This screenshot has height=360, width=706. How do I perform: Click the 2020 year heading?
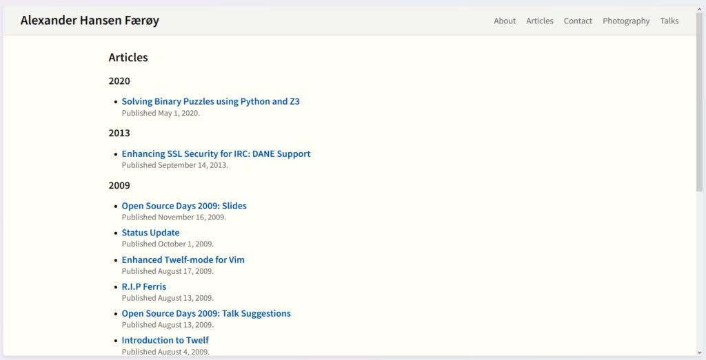(x=119, y=81)
